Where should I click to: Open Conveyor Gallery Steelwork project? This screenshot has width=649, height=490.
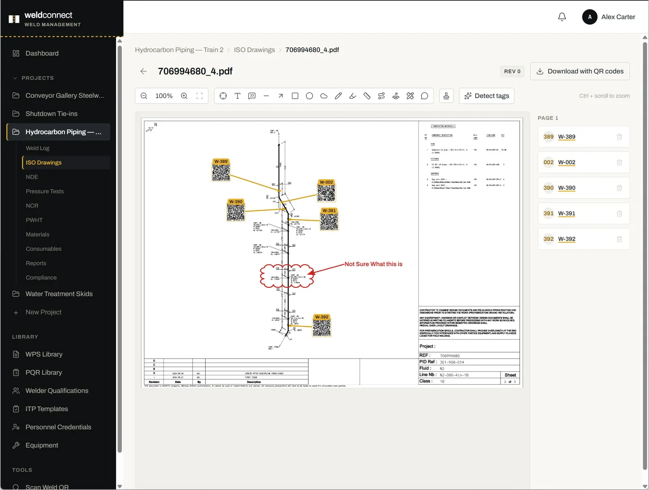(58, 96)
